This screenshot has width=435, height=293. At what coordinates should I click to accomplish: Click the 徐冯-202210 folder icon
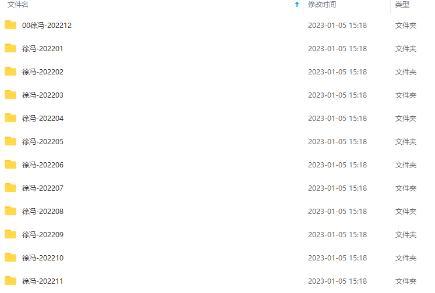click(10, 258)
